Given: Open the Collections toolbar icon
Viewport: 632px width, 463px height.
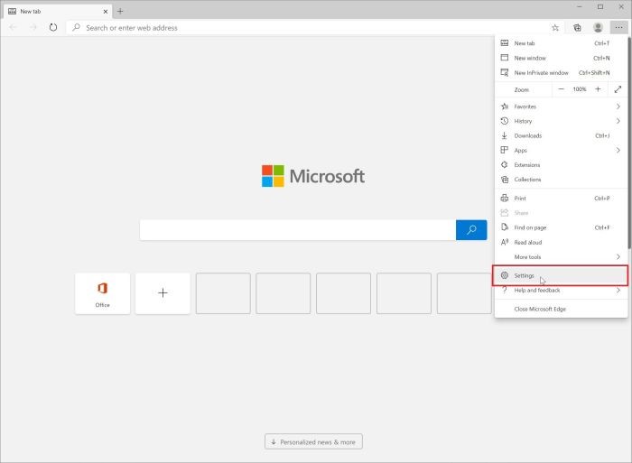Looking at the screenshot, I should (x=577, y=27).
